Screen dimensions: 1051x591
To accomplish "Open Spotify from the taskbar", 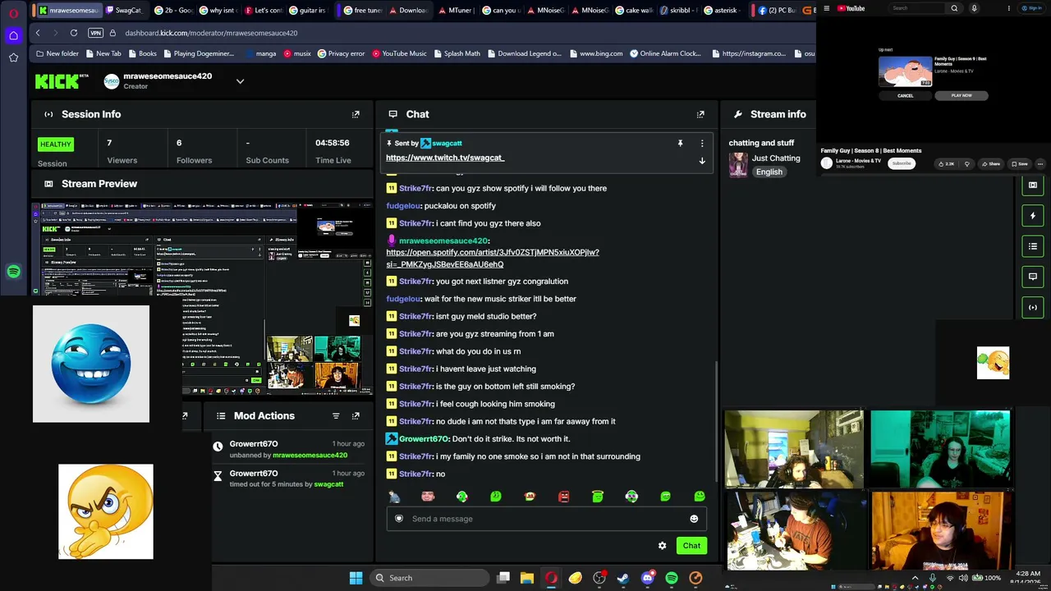I will tap(672, 578).
